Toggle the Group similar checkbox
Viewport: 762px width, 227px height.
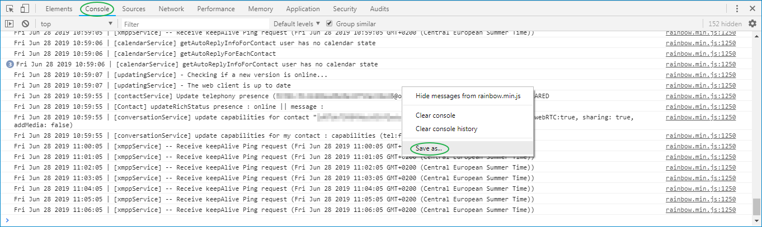point(330,24)
